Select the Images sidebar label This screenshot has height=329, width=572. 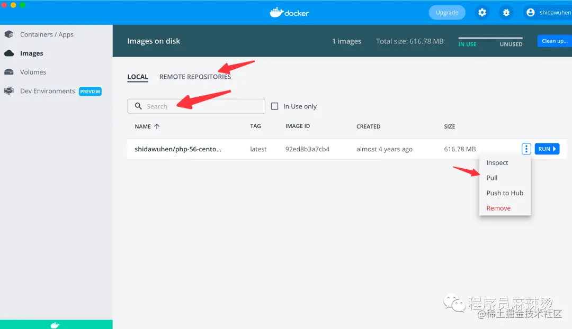(x=32, y=53)
